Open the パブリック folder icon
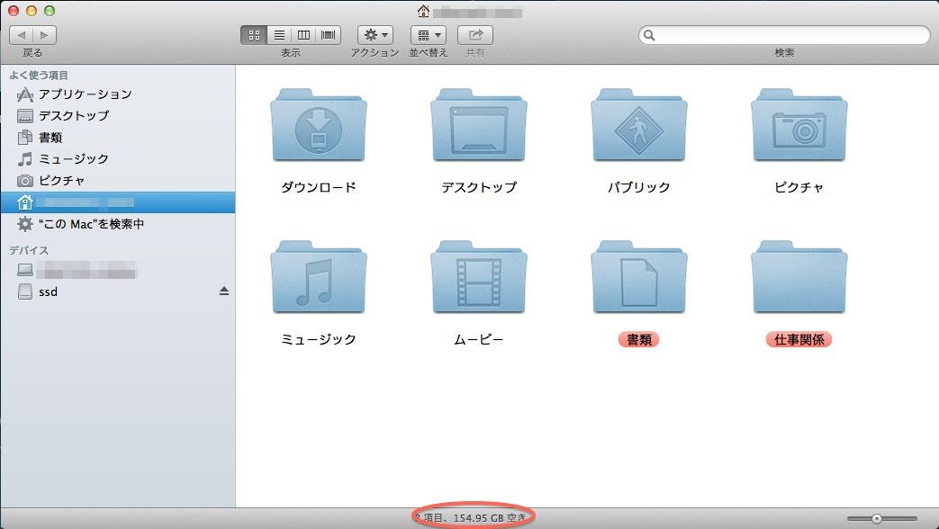939x529 pixels. pyautogui.click(x=638, y=126)
